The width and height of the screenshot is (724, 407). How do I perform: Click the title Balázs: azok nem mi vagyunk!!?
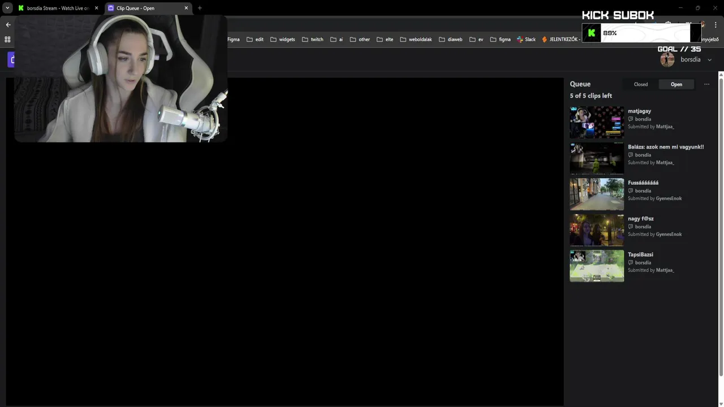(x=666, y=147)
